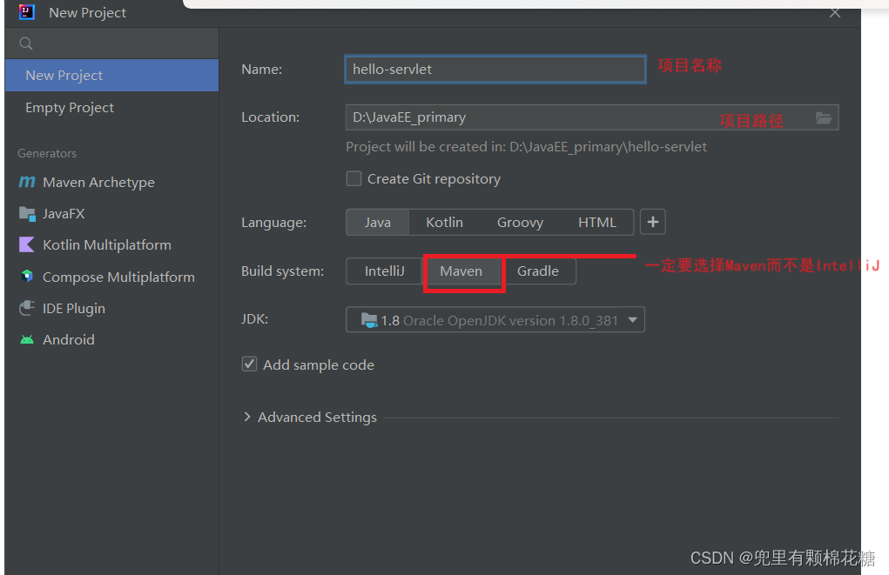889x575 pixels.
Task: Choose Gradle build system
Action: pyautogui.click(x=537, y=271)
